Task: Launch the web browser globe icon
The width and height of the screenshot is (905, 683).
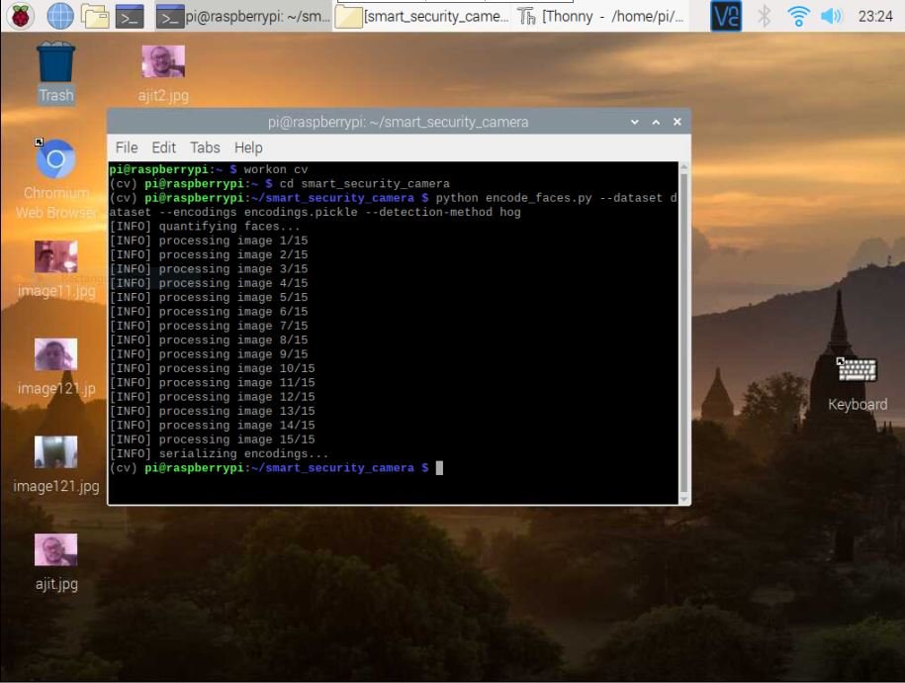Action: coord(59,16)
